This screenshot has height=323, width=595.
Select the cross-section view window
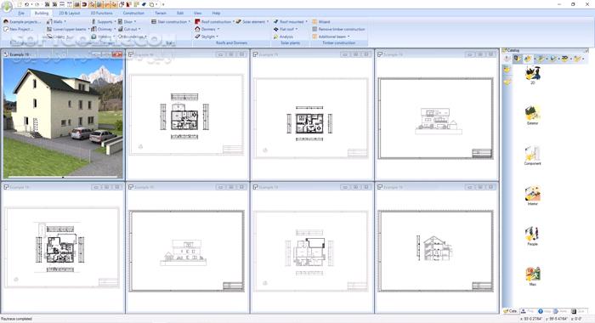436,248
